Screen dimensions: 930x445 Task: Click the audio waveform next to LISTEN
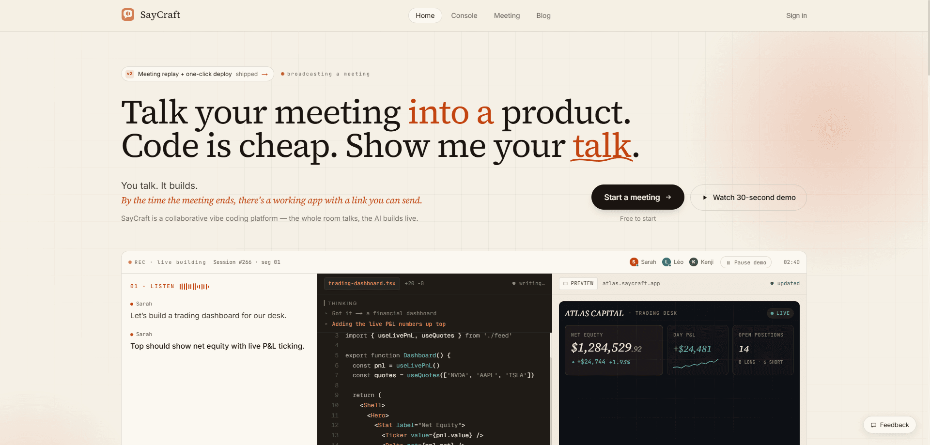[x=194, y=287]
